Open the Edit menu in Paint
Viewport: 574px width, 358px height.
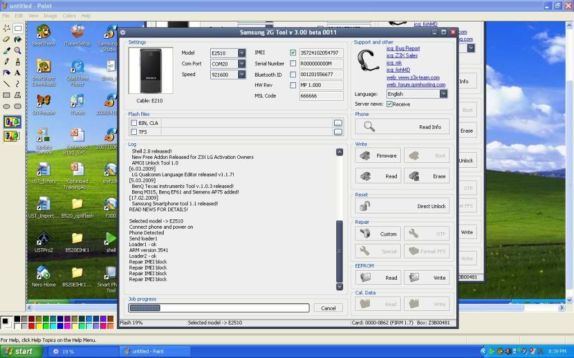click(18, 16)
